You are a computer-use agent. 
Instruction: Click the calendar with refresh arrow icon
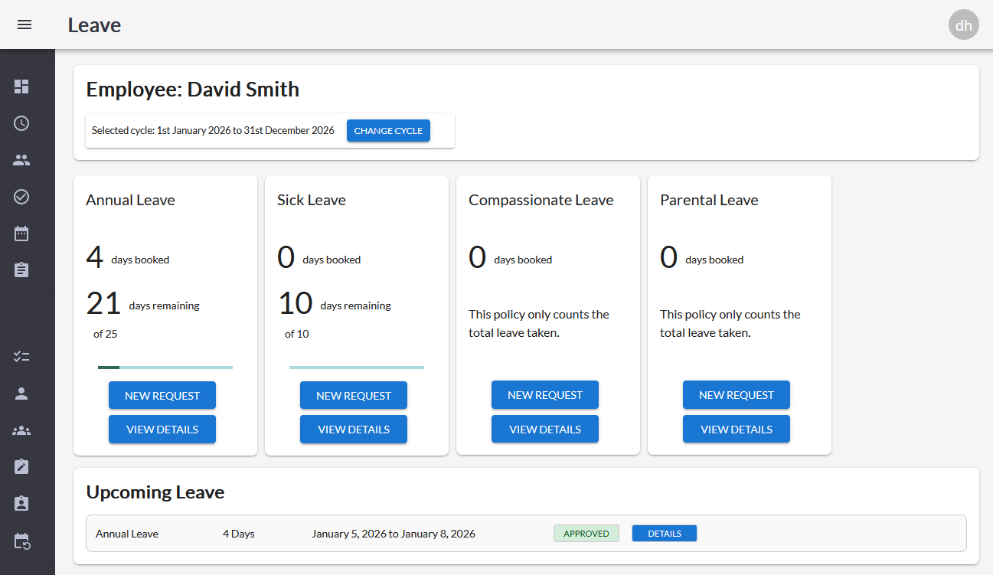(x=21, y=541)
